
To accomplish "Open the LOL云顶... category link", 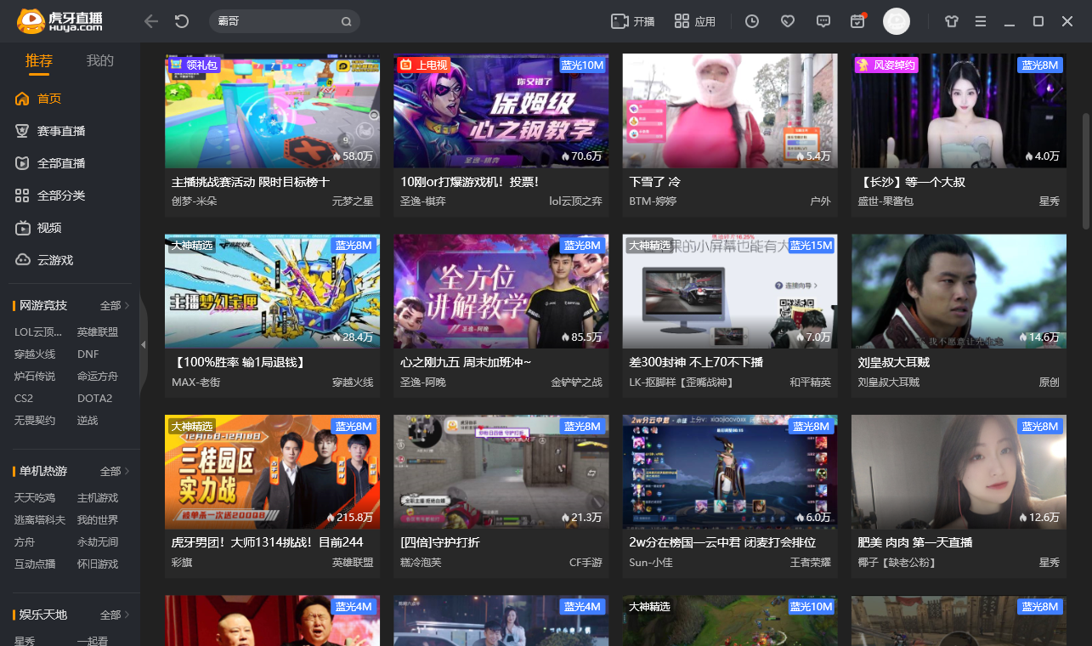I will [x=38, y=332].
